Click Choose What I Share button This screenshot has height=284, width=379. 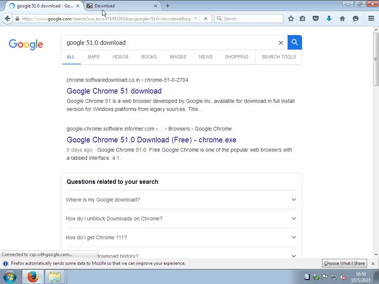(x=345, y=263)
